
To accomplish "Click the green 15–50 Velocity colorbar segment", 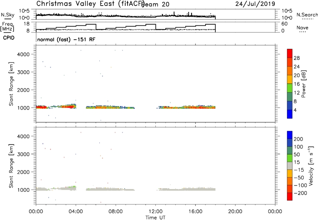I will click(290, 158).
